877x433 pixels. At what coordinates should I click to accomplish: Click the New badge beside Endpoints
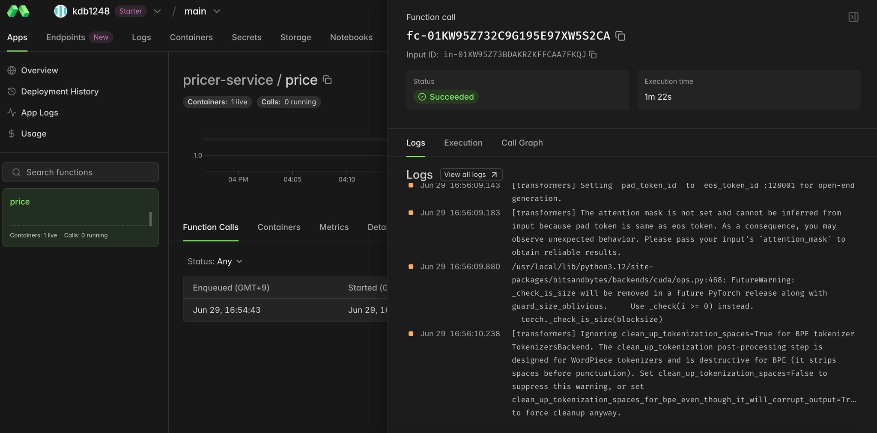(101, 37)
